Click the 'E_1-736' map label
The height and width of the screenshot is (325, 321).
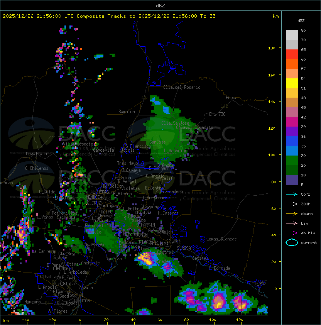point(217,114)
